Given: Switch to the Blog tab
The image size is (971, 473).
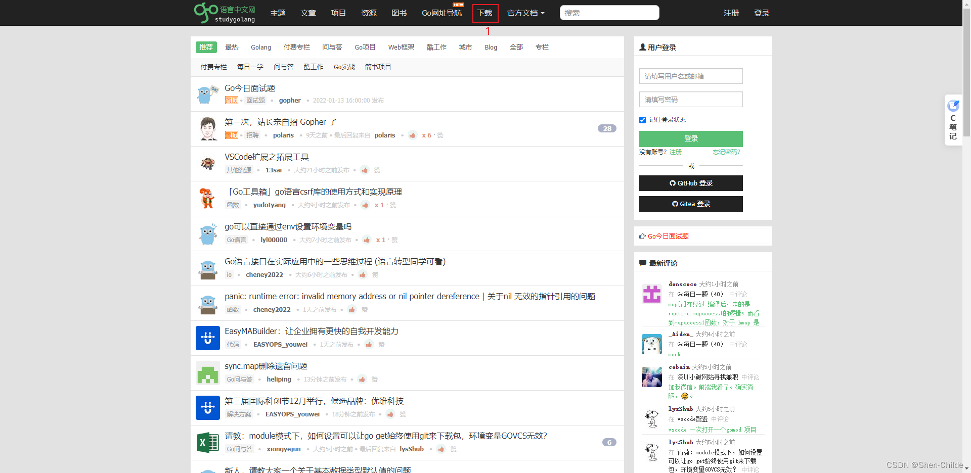Looking at the screenshot, I should coord(490,47).
